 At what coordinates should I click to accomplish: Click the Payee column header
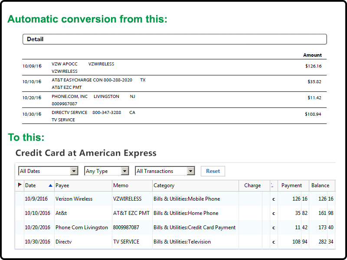[x=83, y=185]
